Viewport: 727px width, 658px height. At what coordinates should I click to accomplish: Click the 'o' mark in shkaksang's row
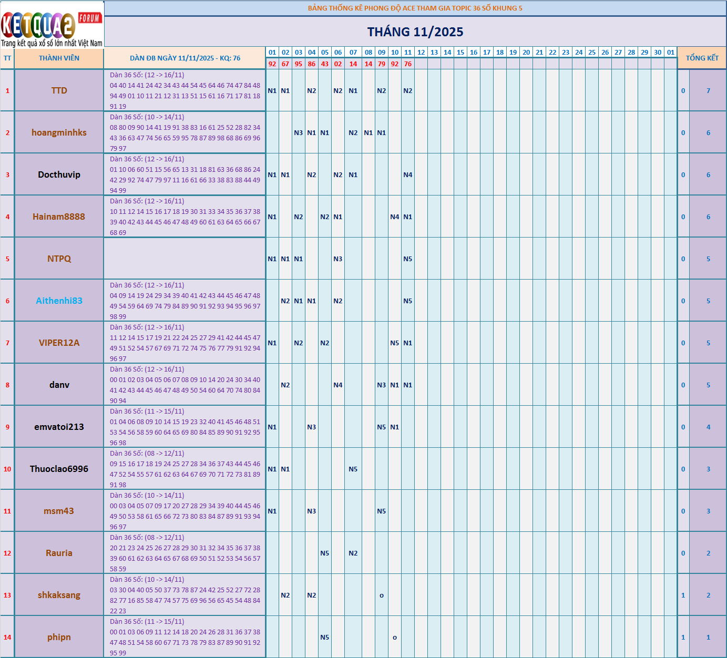tap(382, 595)
